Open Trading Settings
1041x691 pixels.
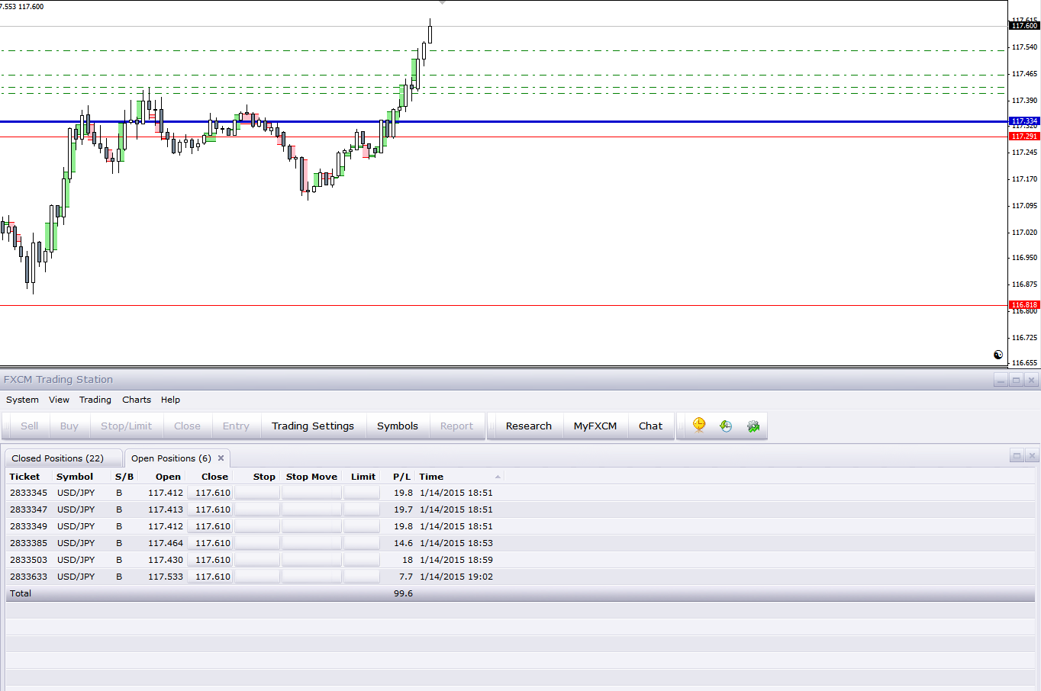(313, 426)
